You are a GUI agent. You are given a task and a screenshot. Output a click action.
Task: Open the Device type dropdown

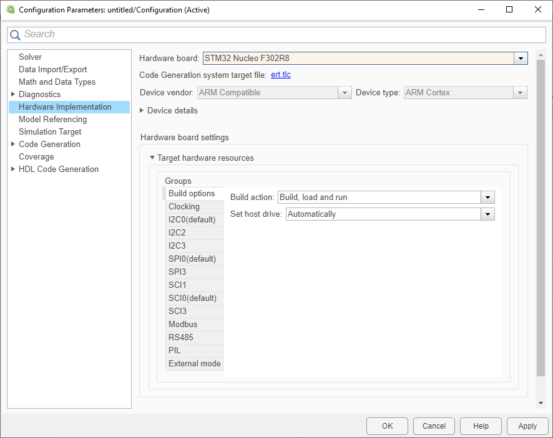520,92
